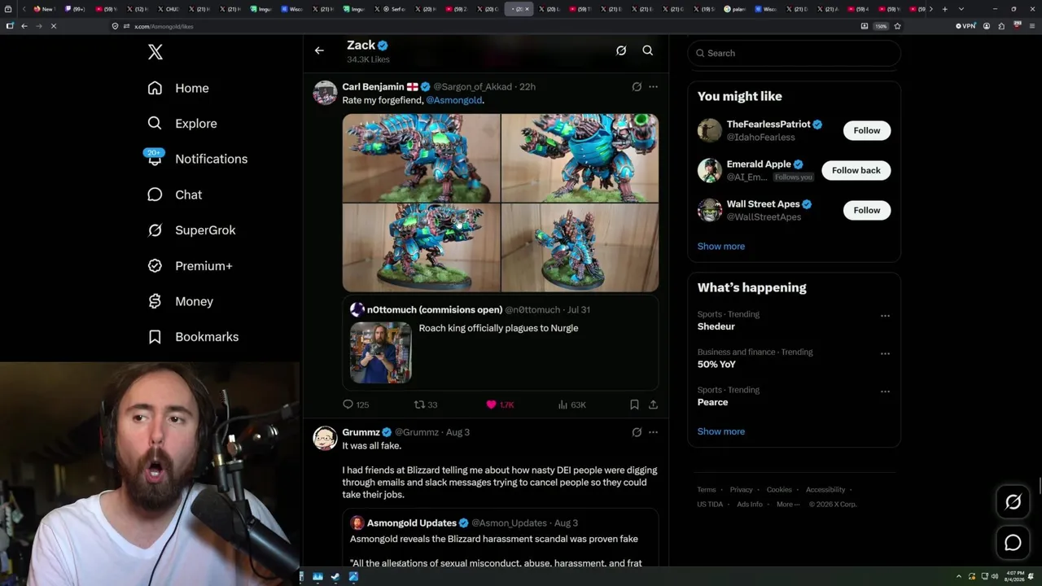Open SuperGrok from the sidebar
1042x586 pixels.
191,230
